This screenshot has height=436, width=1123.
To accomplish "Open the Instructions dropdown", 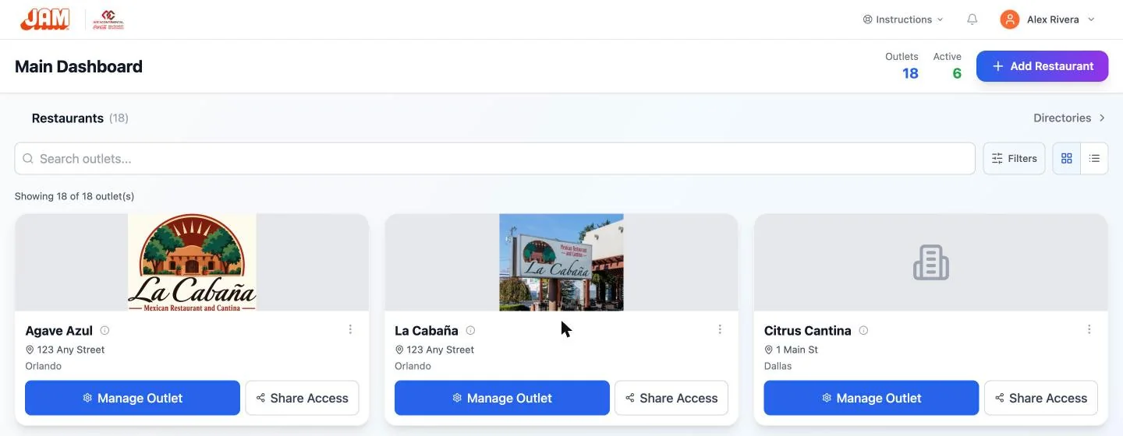I will (x=903, y=19).
